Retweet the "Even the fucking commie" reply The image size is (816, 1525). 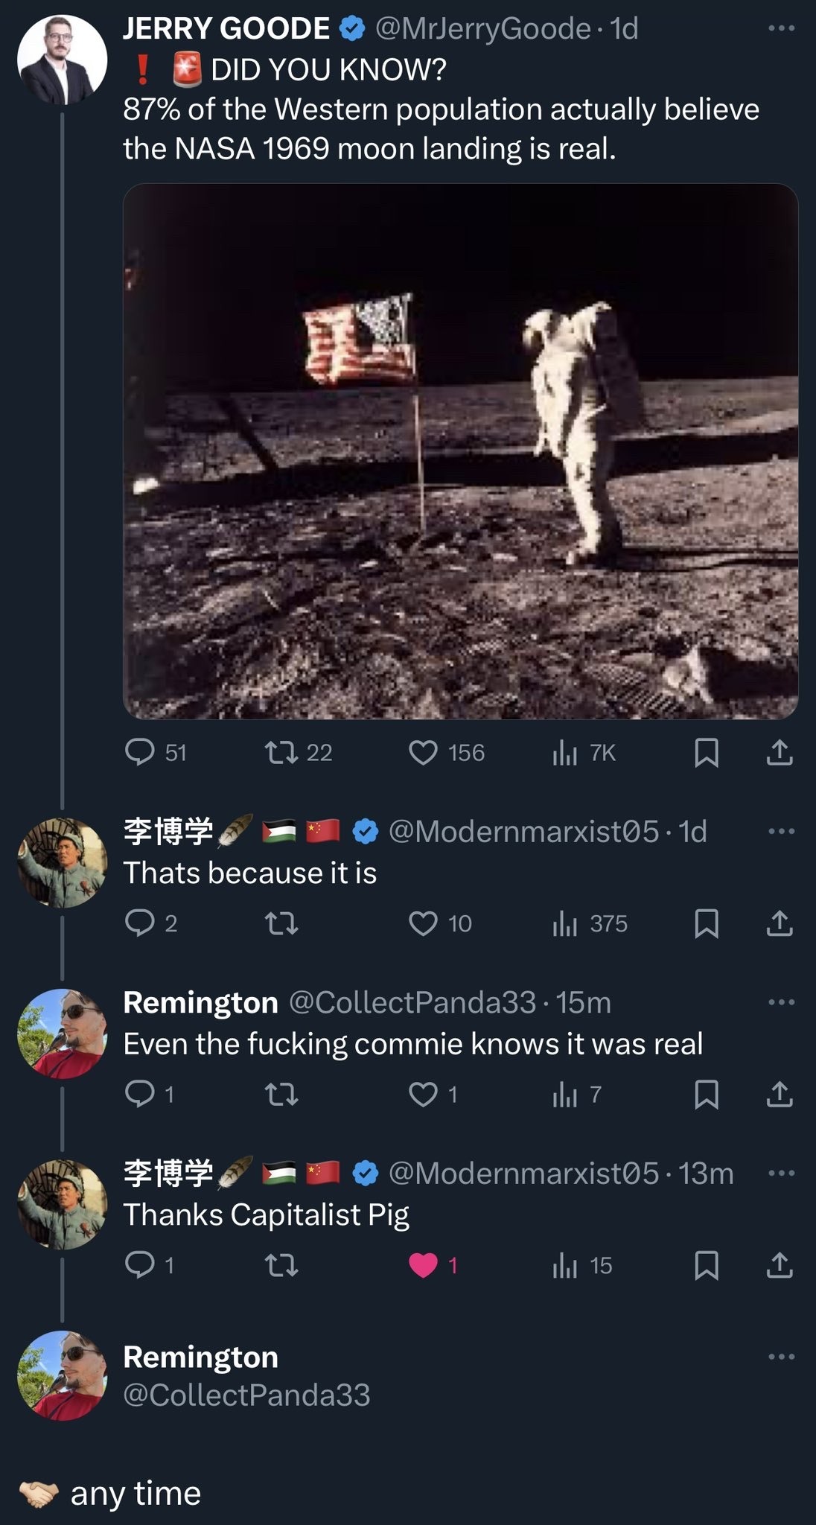(x=281, y=1094)
